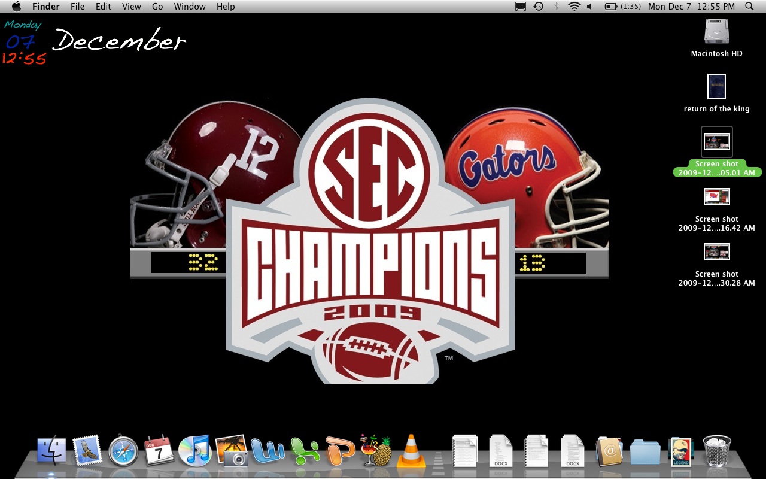Click label 'Screen shot 2009-12....16.42 AM'
766x479 pixels.
[x=716, y=223]
